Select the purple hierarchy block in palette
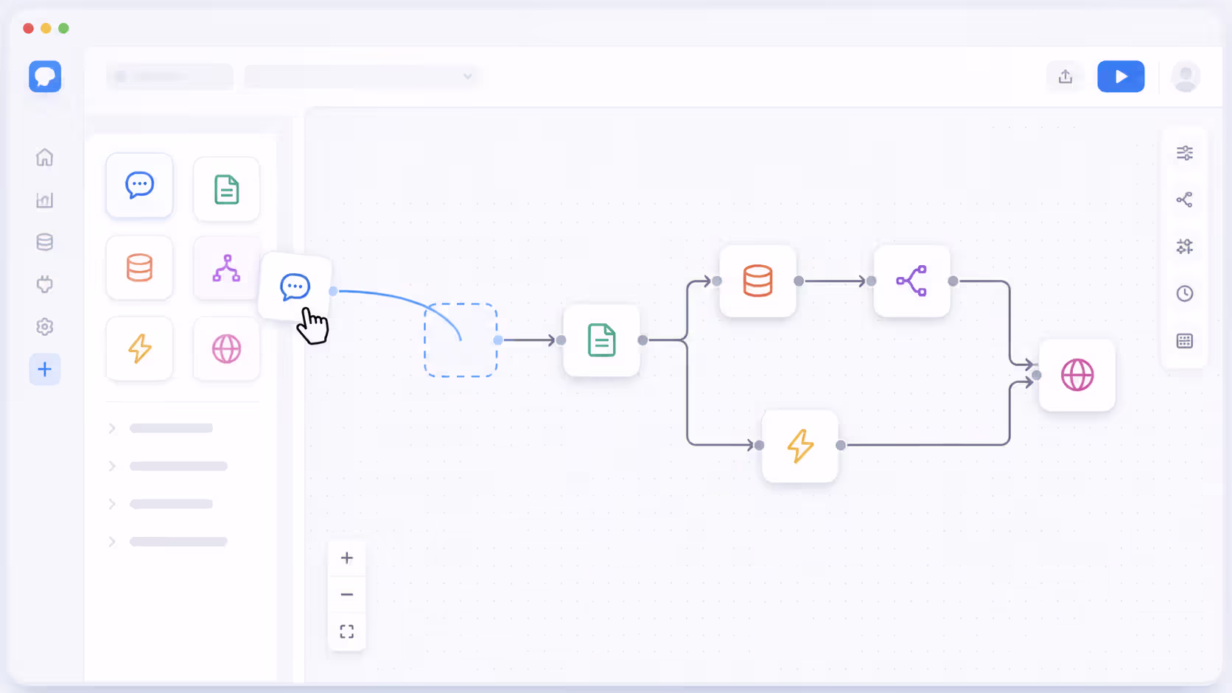Image resolution: width=1232 pixels, height=693 pixels. click(226, 267)
